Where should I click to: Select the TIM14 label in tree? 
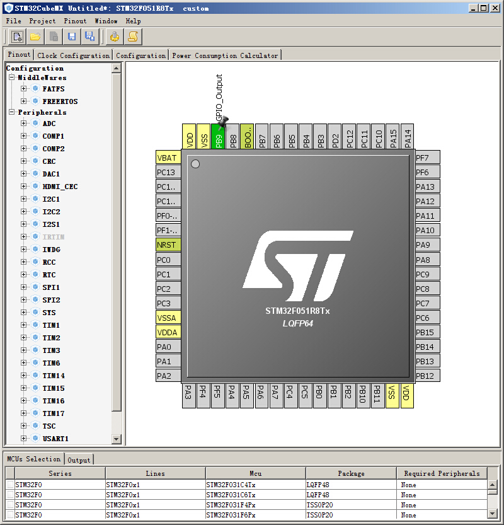54,376
